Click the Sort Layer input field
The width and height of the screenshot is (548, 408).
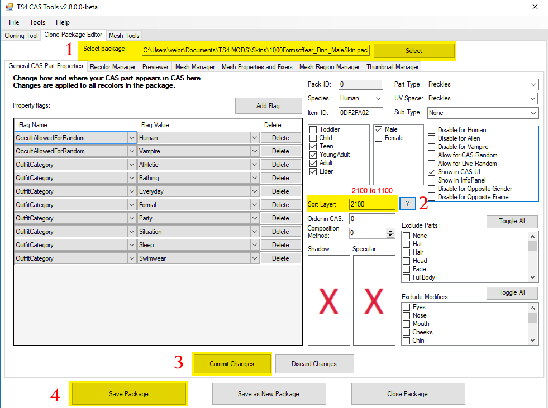[372, 204]
